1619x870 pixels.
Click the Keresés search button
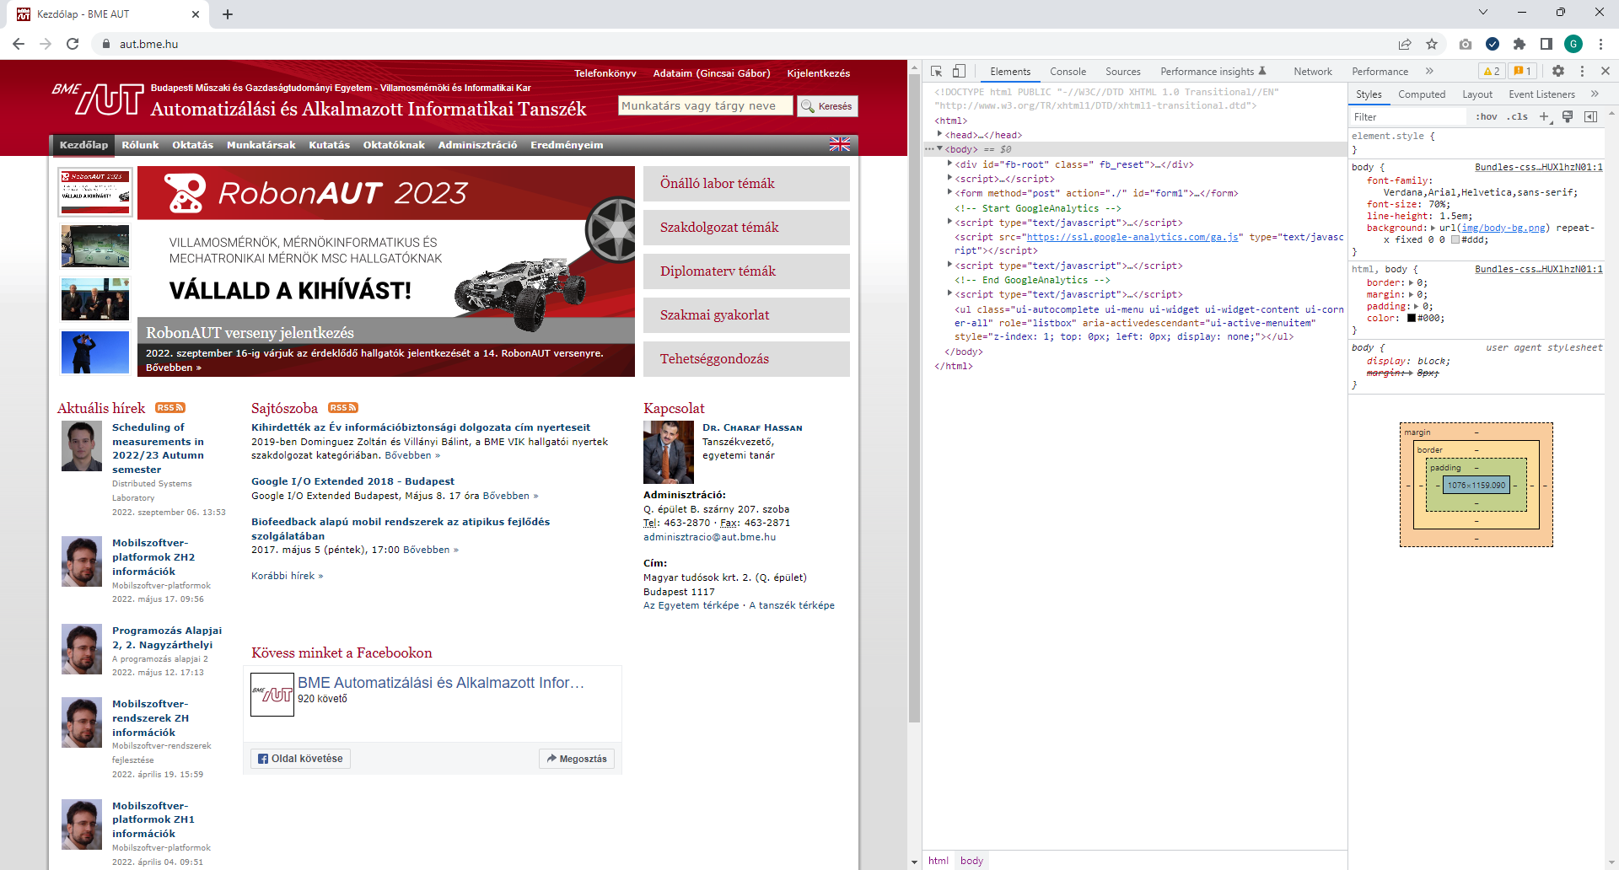[x=827, y=106]
